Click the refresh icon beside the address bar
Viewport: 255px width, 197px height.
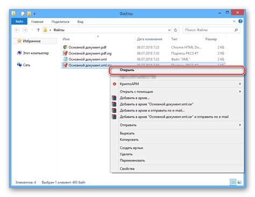coord(175,30)
